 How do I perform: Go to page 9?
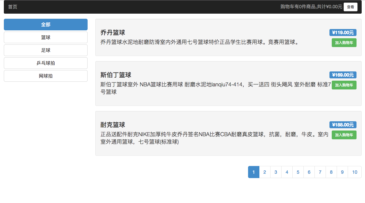342,172
